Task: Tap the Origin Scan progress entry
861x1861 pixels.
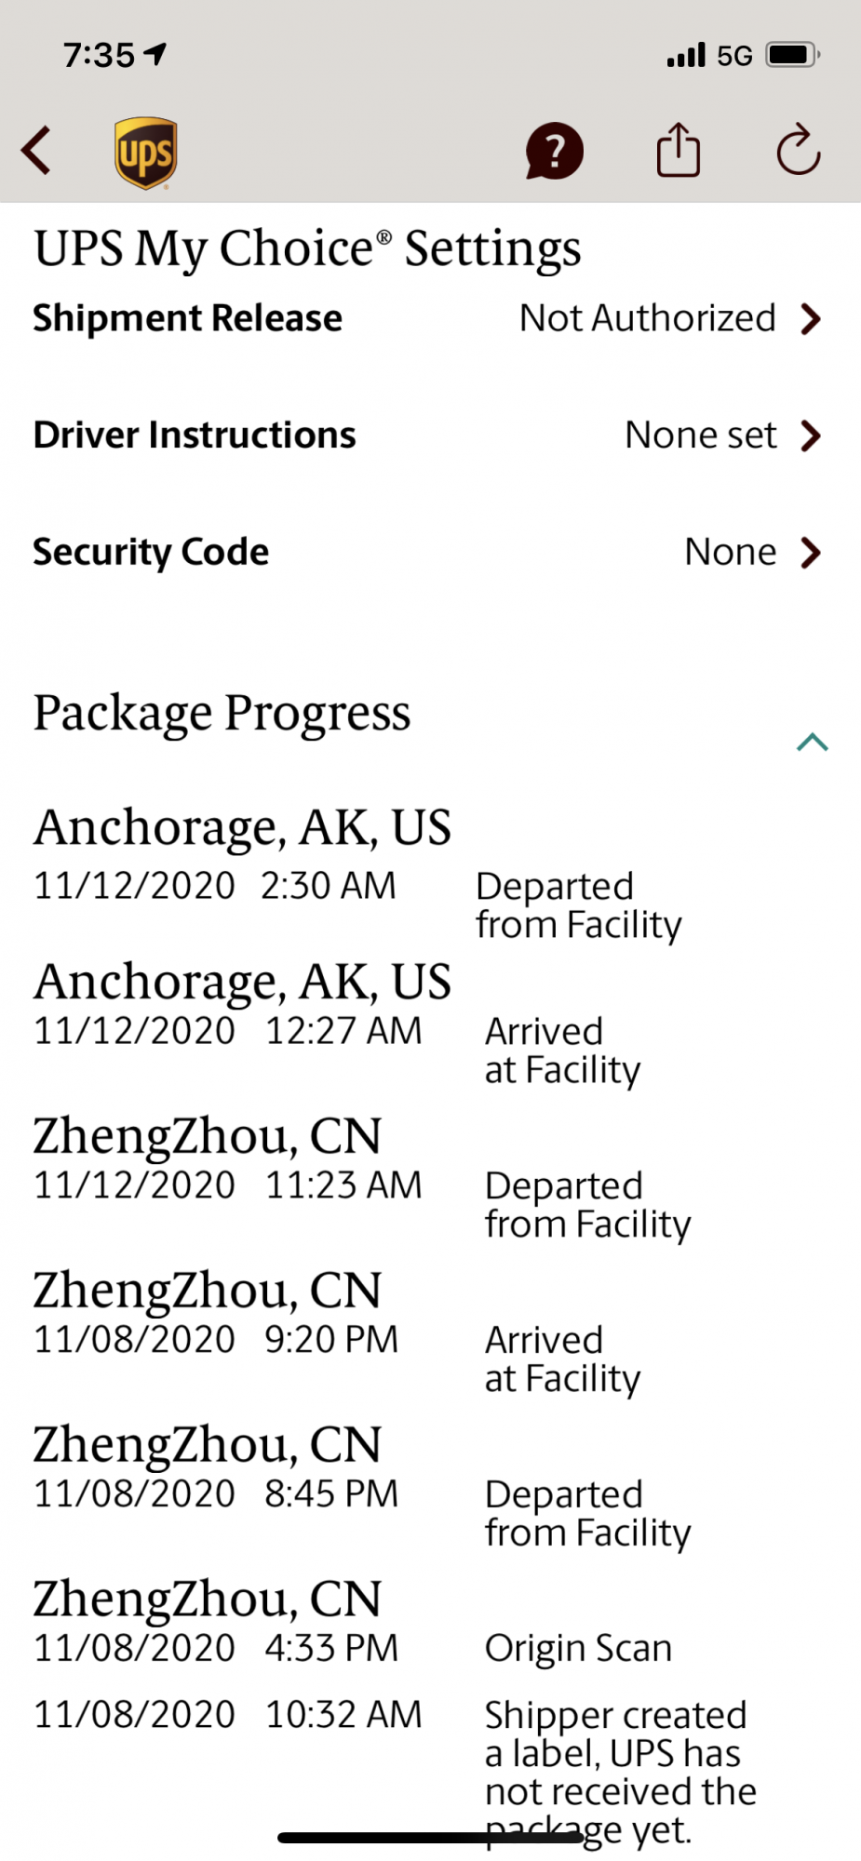Action: click(x=578, y=1648)
